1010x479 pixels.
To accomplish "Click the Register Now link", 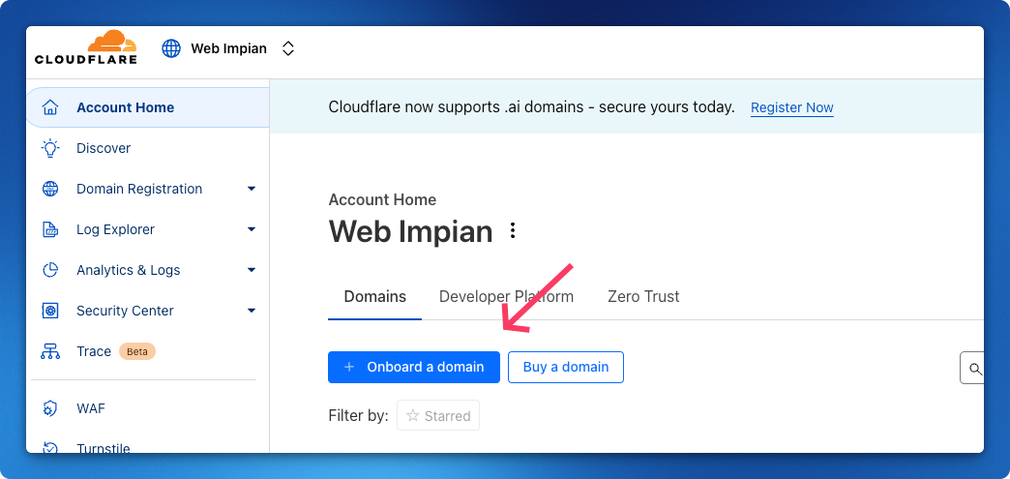I will tap(792, 107).
